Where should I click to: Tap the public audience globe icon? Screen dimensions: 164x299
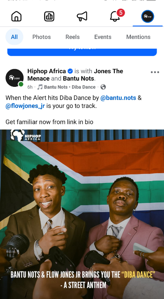coord(103,87)
